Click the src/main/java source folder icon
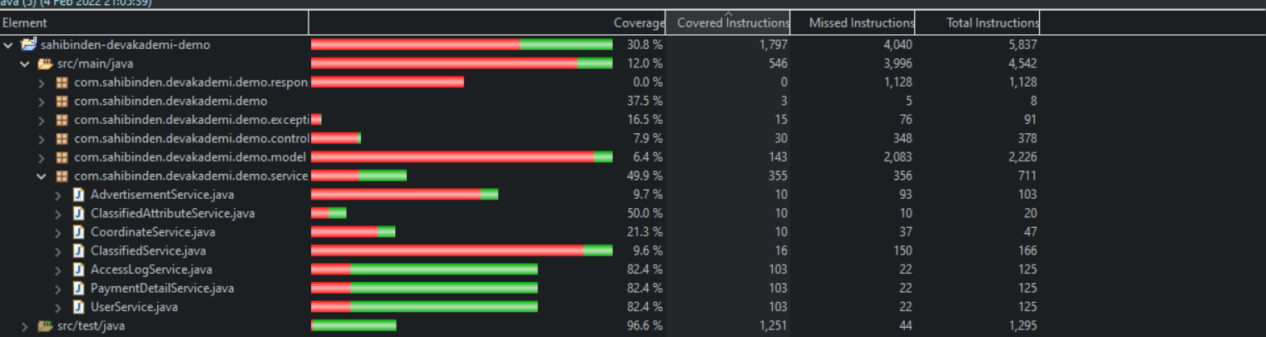1266x337 pixels. pos(45,63)
